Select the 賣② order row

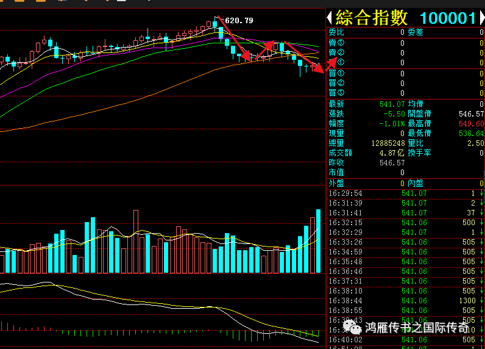click(x=406, y=52)
